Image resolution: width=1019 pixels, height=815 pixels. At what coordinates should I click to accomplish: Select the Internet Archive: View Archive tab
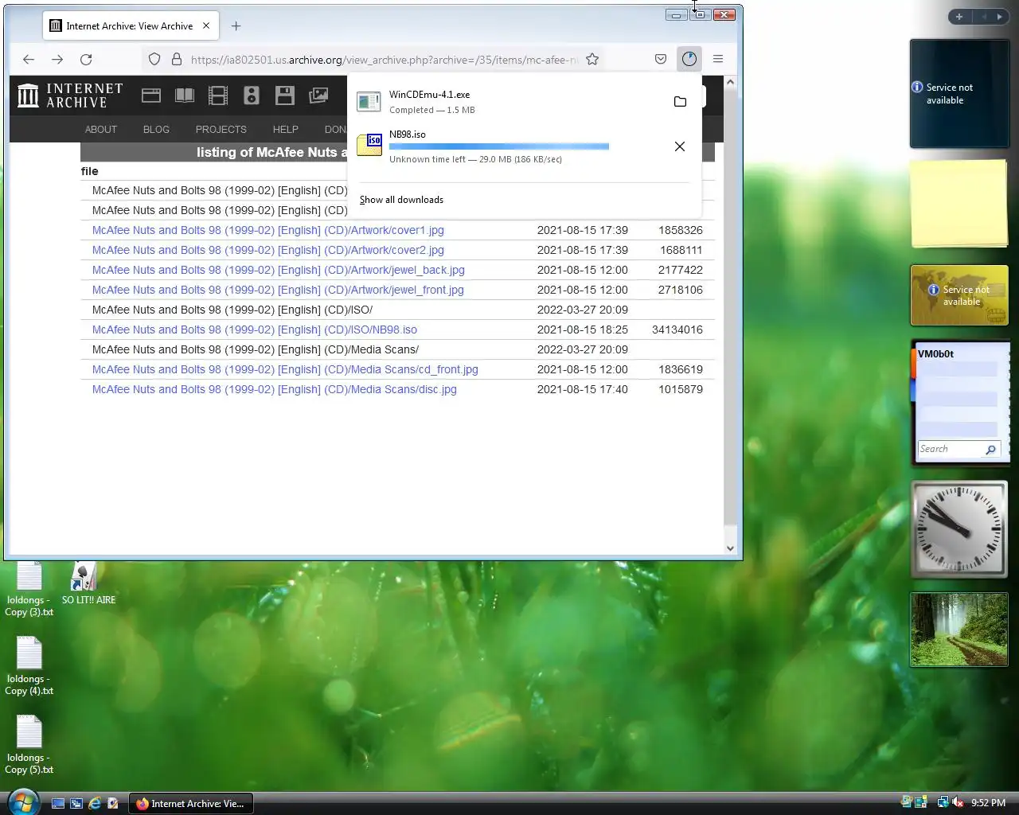(130, 25)
